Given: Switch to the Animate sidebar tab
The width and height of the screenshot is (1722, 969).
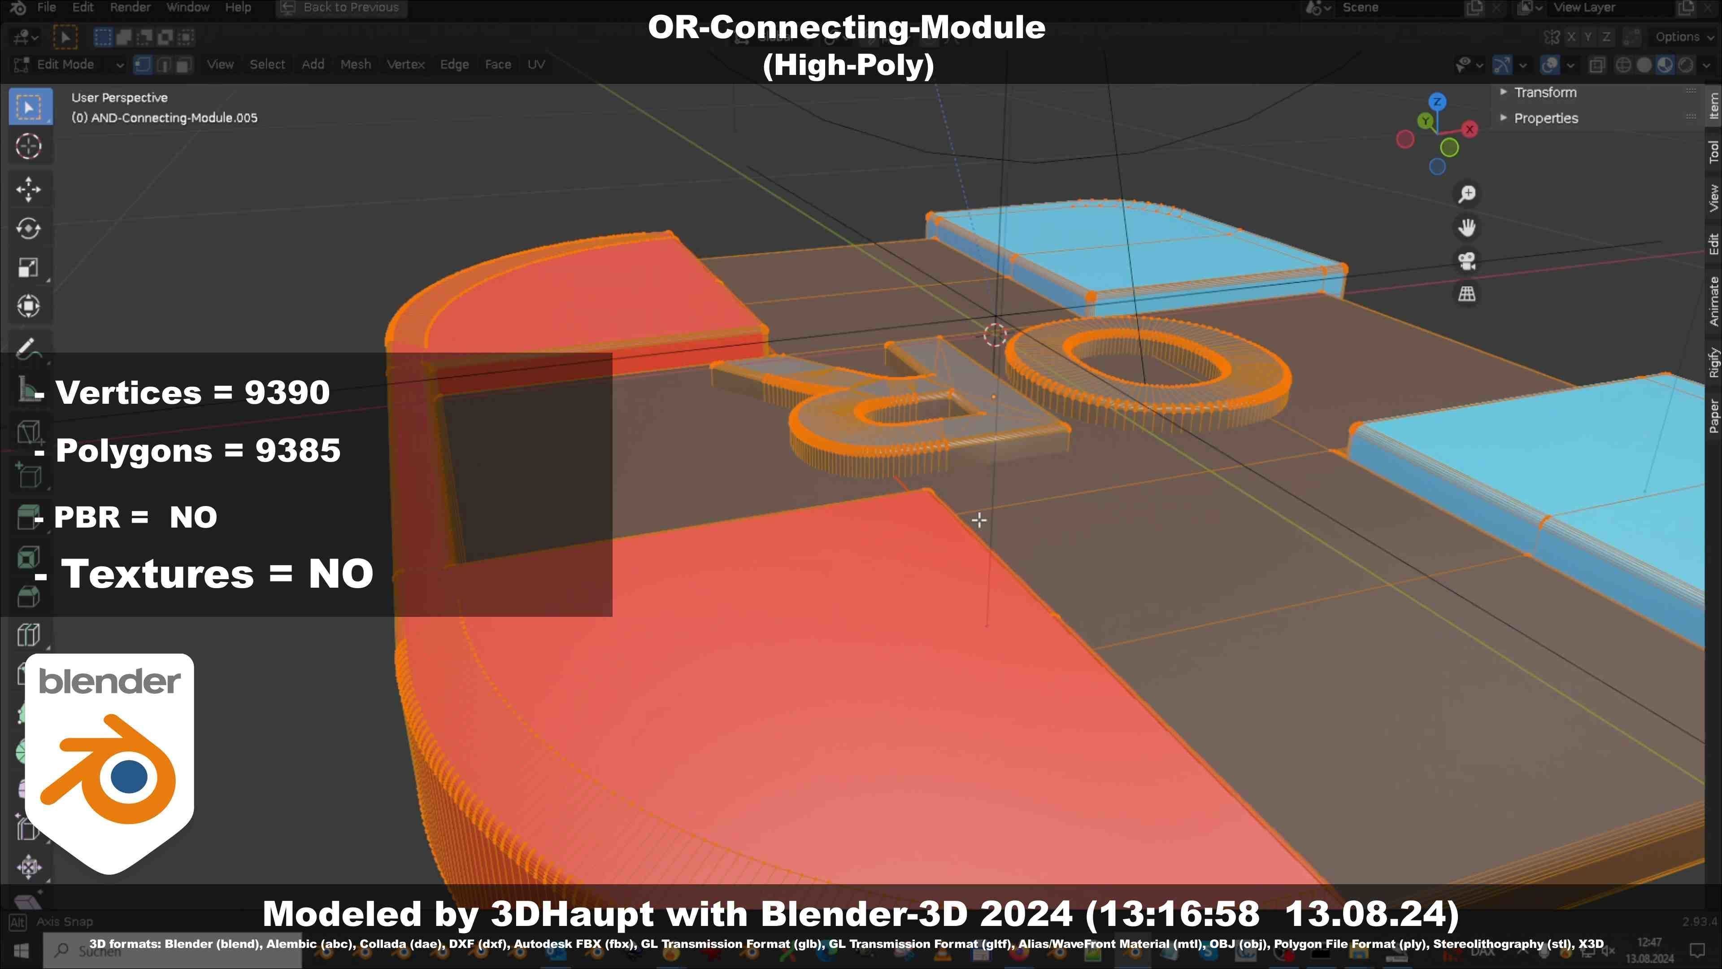Looking at the screenshot, I should [x=1713, y=301].
